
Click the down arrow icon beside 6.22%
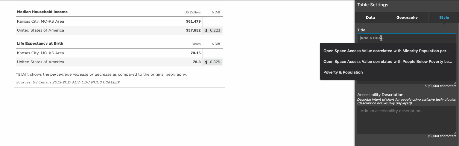point(206,30)
